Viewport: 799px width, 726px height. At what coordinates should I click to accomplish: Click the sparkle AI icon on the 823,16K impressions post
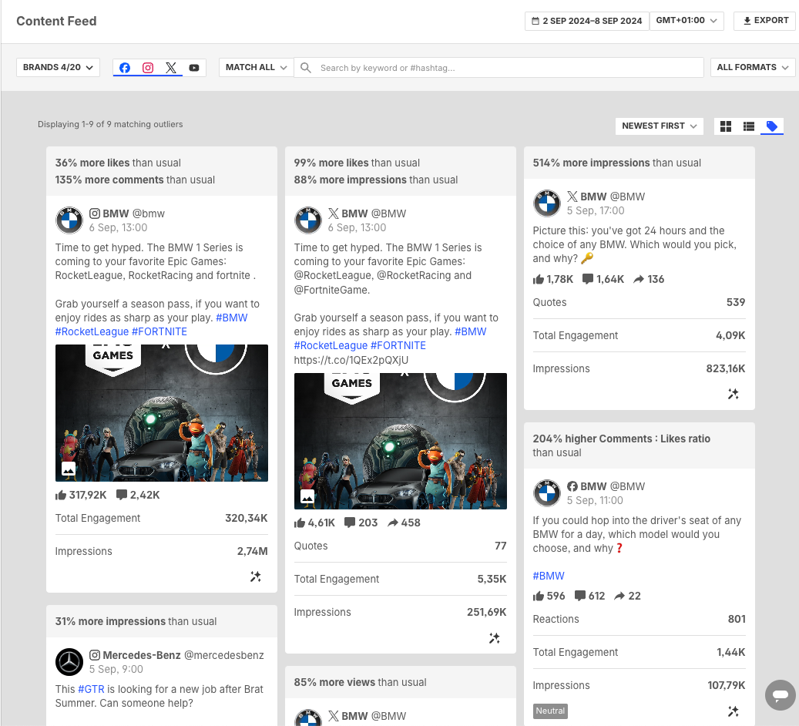coord(734,394)
